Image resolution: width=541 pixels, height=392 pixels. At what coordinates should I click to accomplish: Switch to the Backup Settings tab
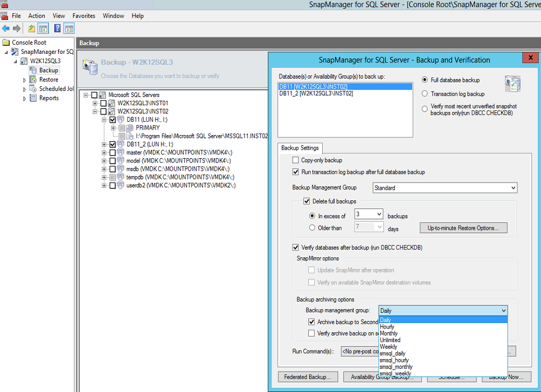point(300,148)
